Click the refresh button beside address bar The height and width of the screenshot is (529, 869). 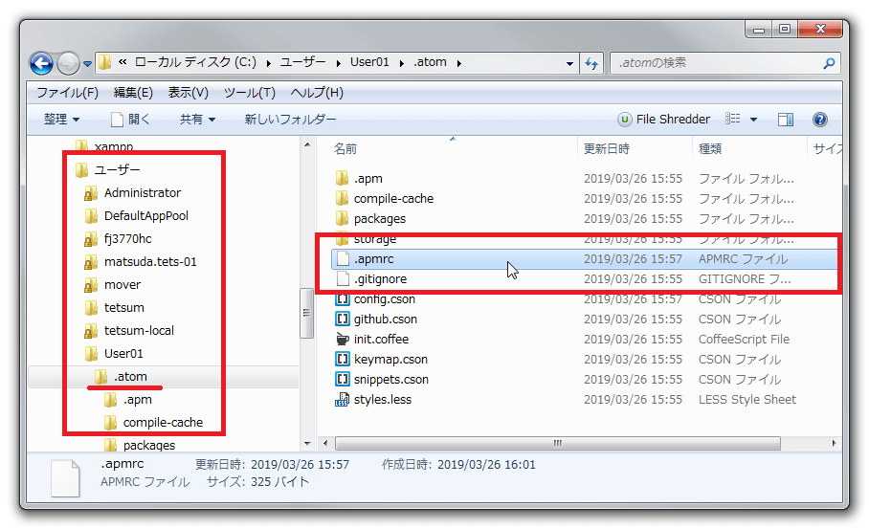pyautogui.click(x=591, y=63)
